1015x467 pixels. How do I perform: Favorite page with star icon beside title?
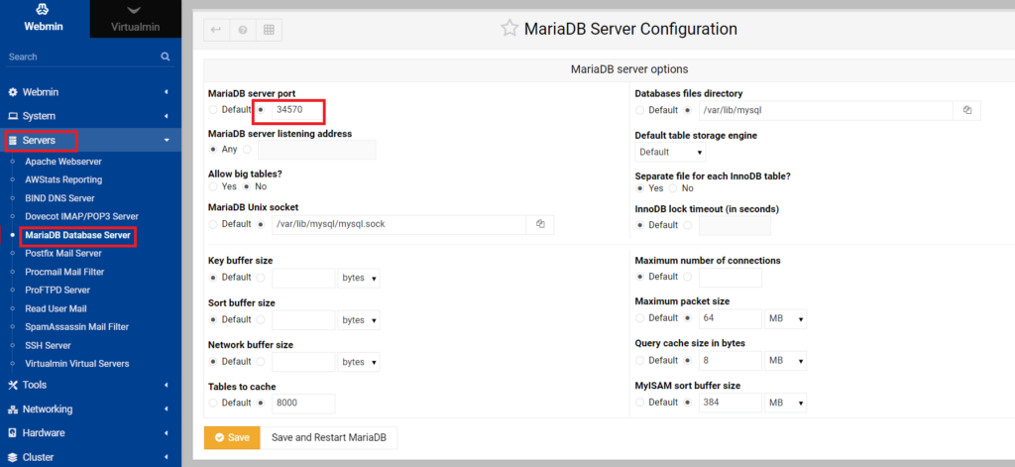tap(509, 29)
